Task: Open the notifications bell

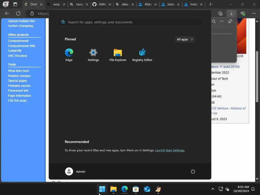Action: (x=253, y=189)
